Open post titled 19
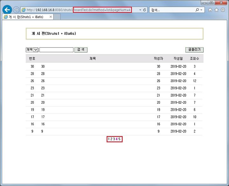Viewport: 229px width, 186px height. coord(43,110)
